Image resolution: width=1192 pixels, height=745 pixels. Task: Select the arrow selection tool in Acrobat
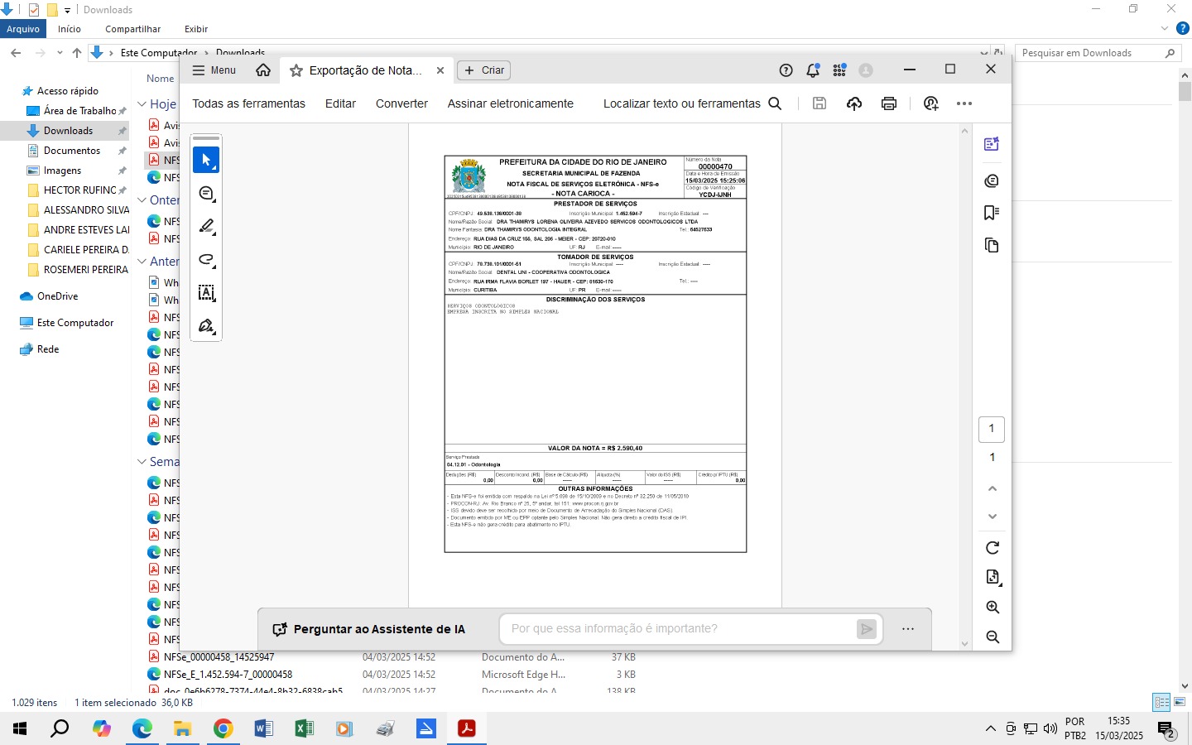pos(206,160)
